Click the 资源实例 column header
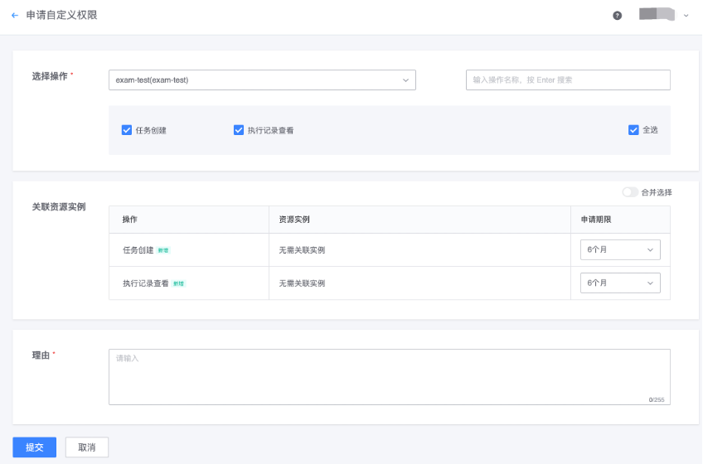The height and width of the screenshot is (464, 703). coord(294,220)
